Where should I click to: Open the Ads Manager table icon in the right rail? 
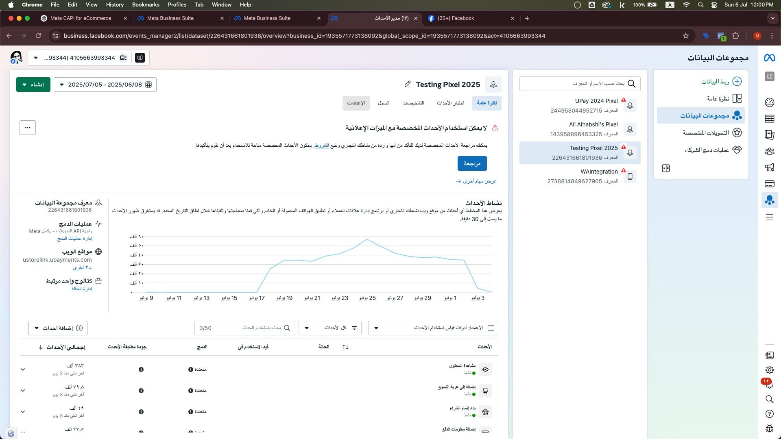click(769, 119)
